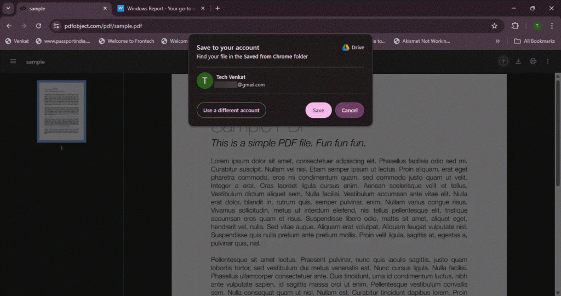Close the sample tab
Viewport: 561px width, 296px height.
point(105,8)
